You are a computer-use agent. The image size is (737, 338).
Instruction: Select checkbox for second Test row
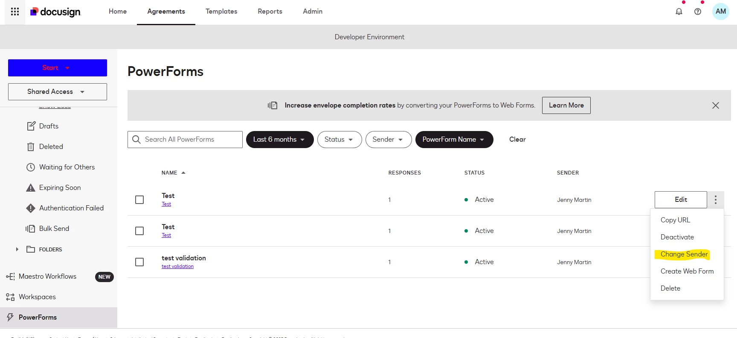[x=139, y=231]
